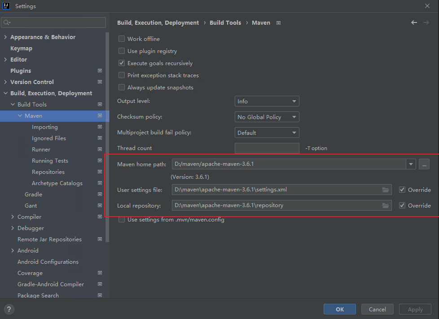This screenshot has height=319, width=439.
Task: Expand Appearance & Behavior section
Action: [5, 37]
